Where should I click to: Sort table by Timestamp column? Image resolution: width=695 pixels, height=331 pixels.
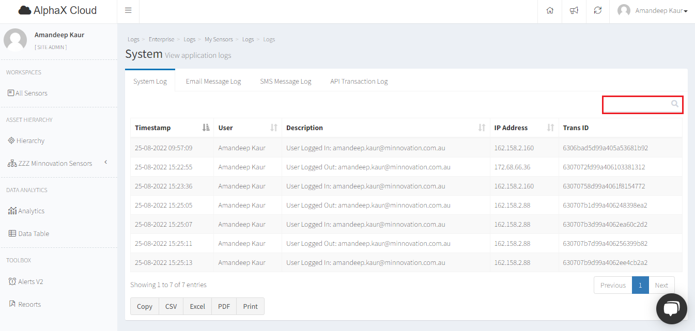coord(206,128)
